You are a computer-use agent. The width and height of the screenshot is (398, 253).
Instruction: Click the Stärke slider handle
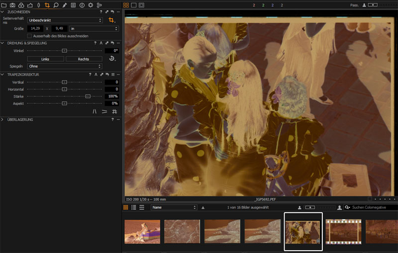pyautogui.click(x=88, y=96)
